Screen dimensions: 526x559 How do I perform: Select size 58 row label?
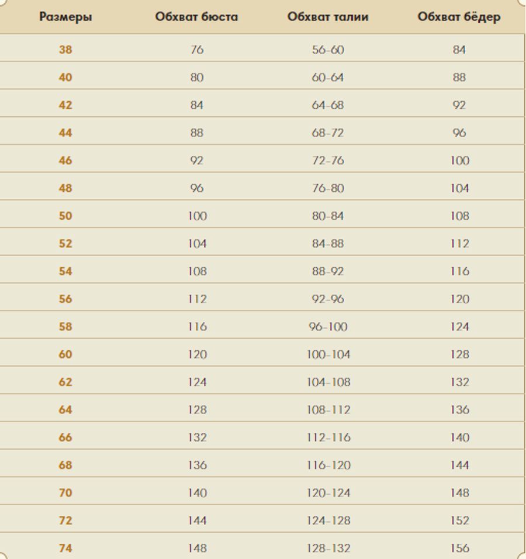tap(65, 326)
